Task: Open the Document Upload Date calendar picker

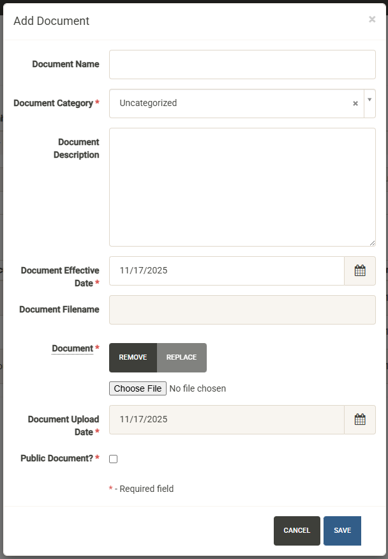Action: click(x=360, y=420)
